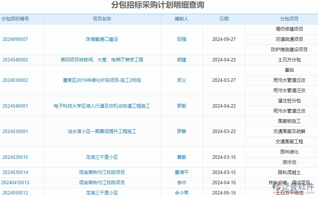The width and height of the screenshot is (318, 198).
Task: Select subcontract item 堤坝修建项目
Action: 289,29
